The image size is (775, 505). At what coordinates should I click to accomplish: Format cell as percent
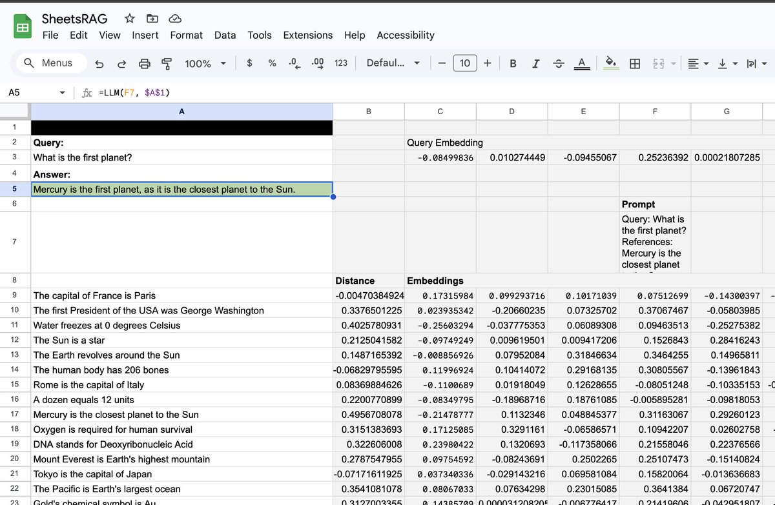tap(272, 63)
